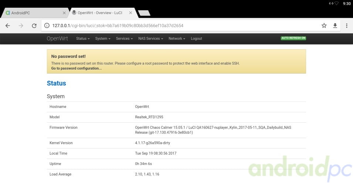Viewport: 353px width, 183px height.
Task: Open a new browser tab
Action: click(x=144, y=13)
